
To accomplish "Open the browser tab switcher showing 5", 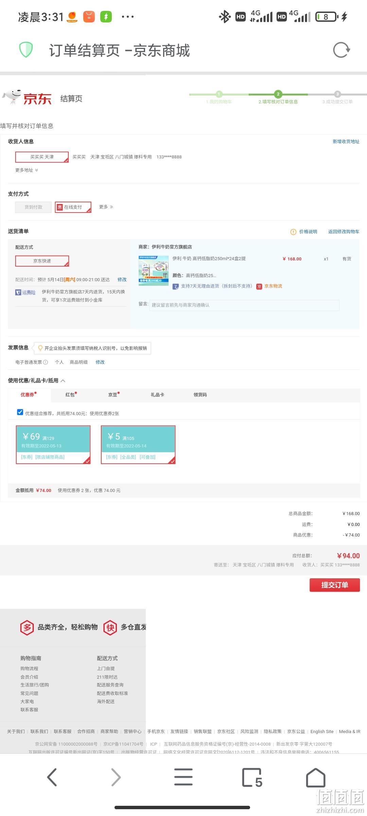I will [252, 777].
